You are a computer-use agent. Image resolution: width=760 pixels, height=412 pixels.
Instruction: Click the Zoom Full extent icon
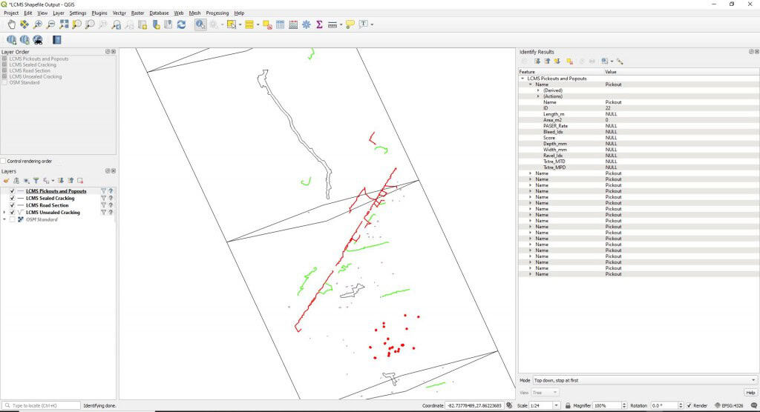pos(64,24)
